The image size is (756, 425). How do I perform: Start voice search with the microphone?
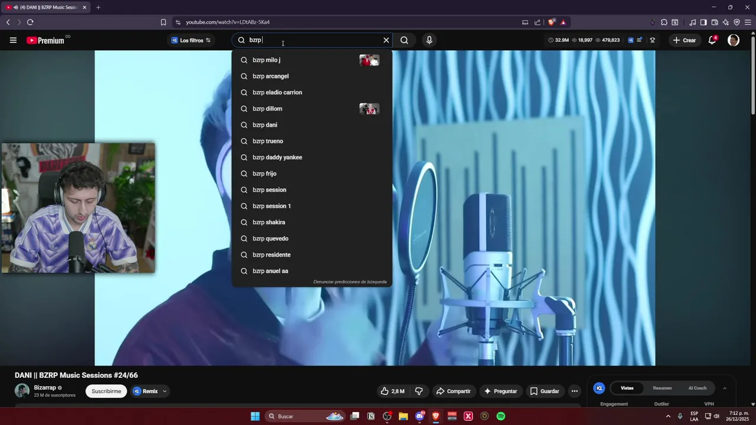pyautogui.click(x=429, y=40)
